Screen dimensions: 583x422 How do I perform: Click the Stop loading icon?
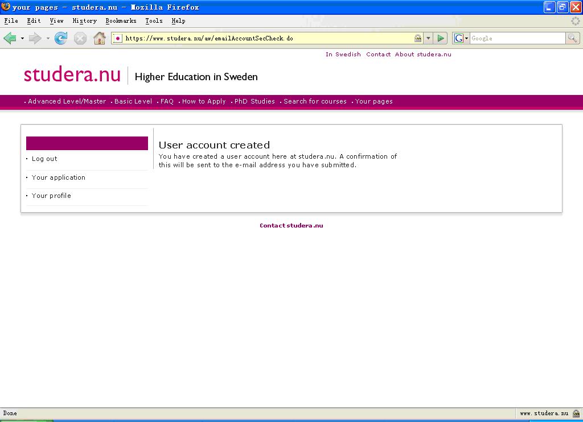tap(80, 38)
